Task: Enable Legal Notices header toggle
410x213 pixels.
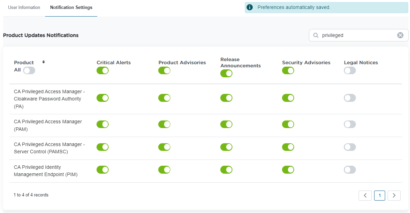Action: tap(350, 70)
